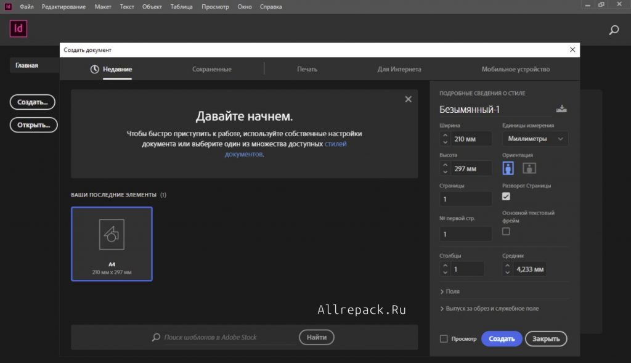
Task: Open the Единицы измерения dropdown
Action: (535, 139)
